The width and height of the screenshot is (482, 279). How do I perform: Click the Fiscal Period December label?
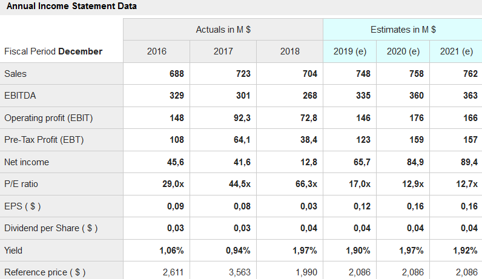[53, 51]
